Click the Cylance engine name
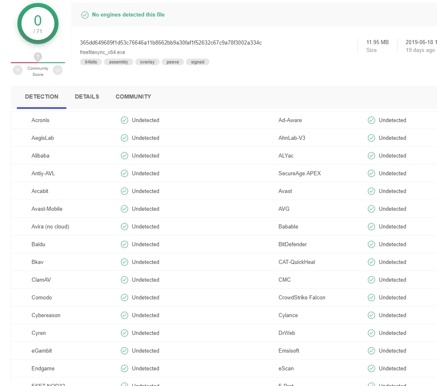 click(288, 315)
